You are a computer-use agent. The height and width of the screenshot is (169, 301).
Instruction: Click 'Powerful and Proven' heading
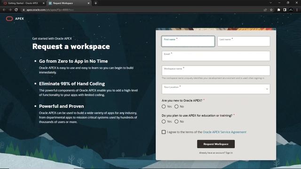(62, 106)
